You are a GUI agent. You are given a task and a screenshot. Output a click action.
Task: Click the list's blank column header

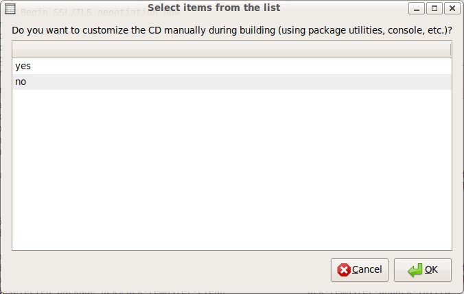[x=231, y=50]
